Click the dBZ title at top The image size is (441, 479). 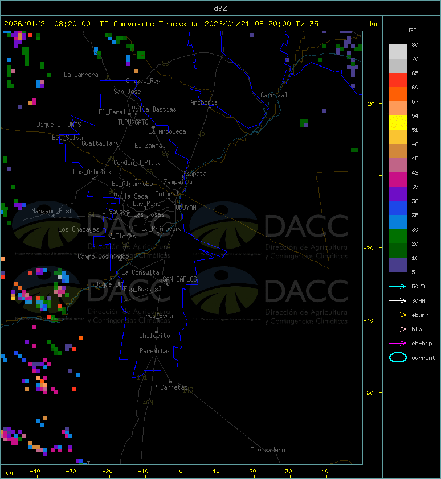[220, 9]
